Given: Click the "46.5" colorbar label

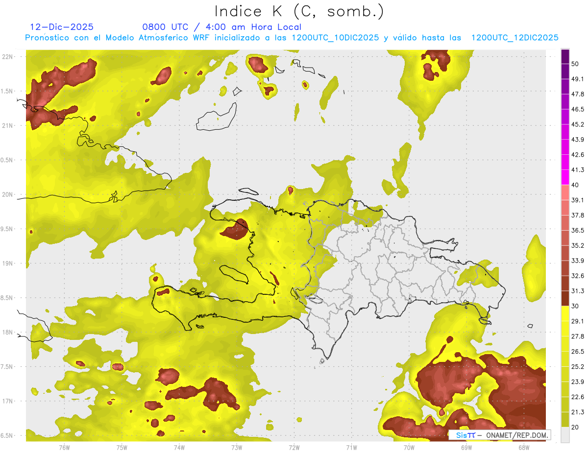Looking at the screenshot, I should (578, 109).
